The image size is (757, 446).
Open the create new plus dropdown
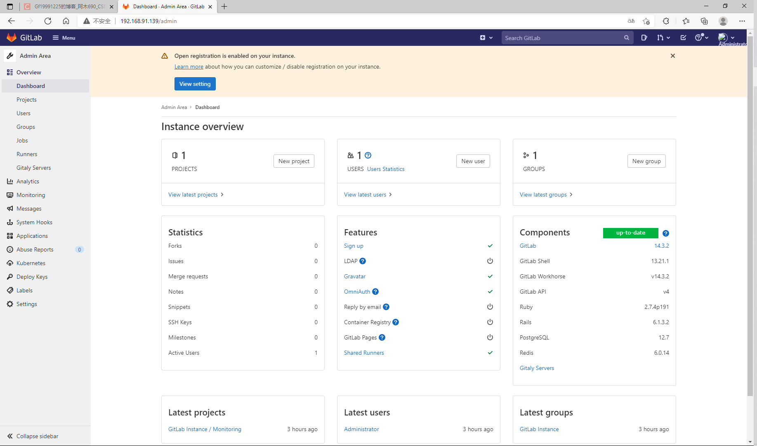[486, 38]
